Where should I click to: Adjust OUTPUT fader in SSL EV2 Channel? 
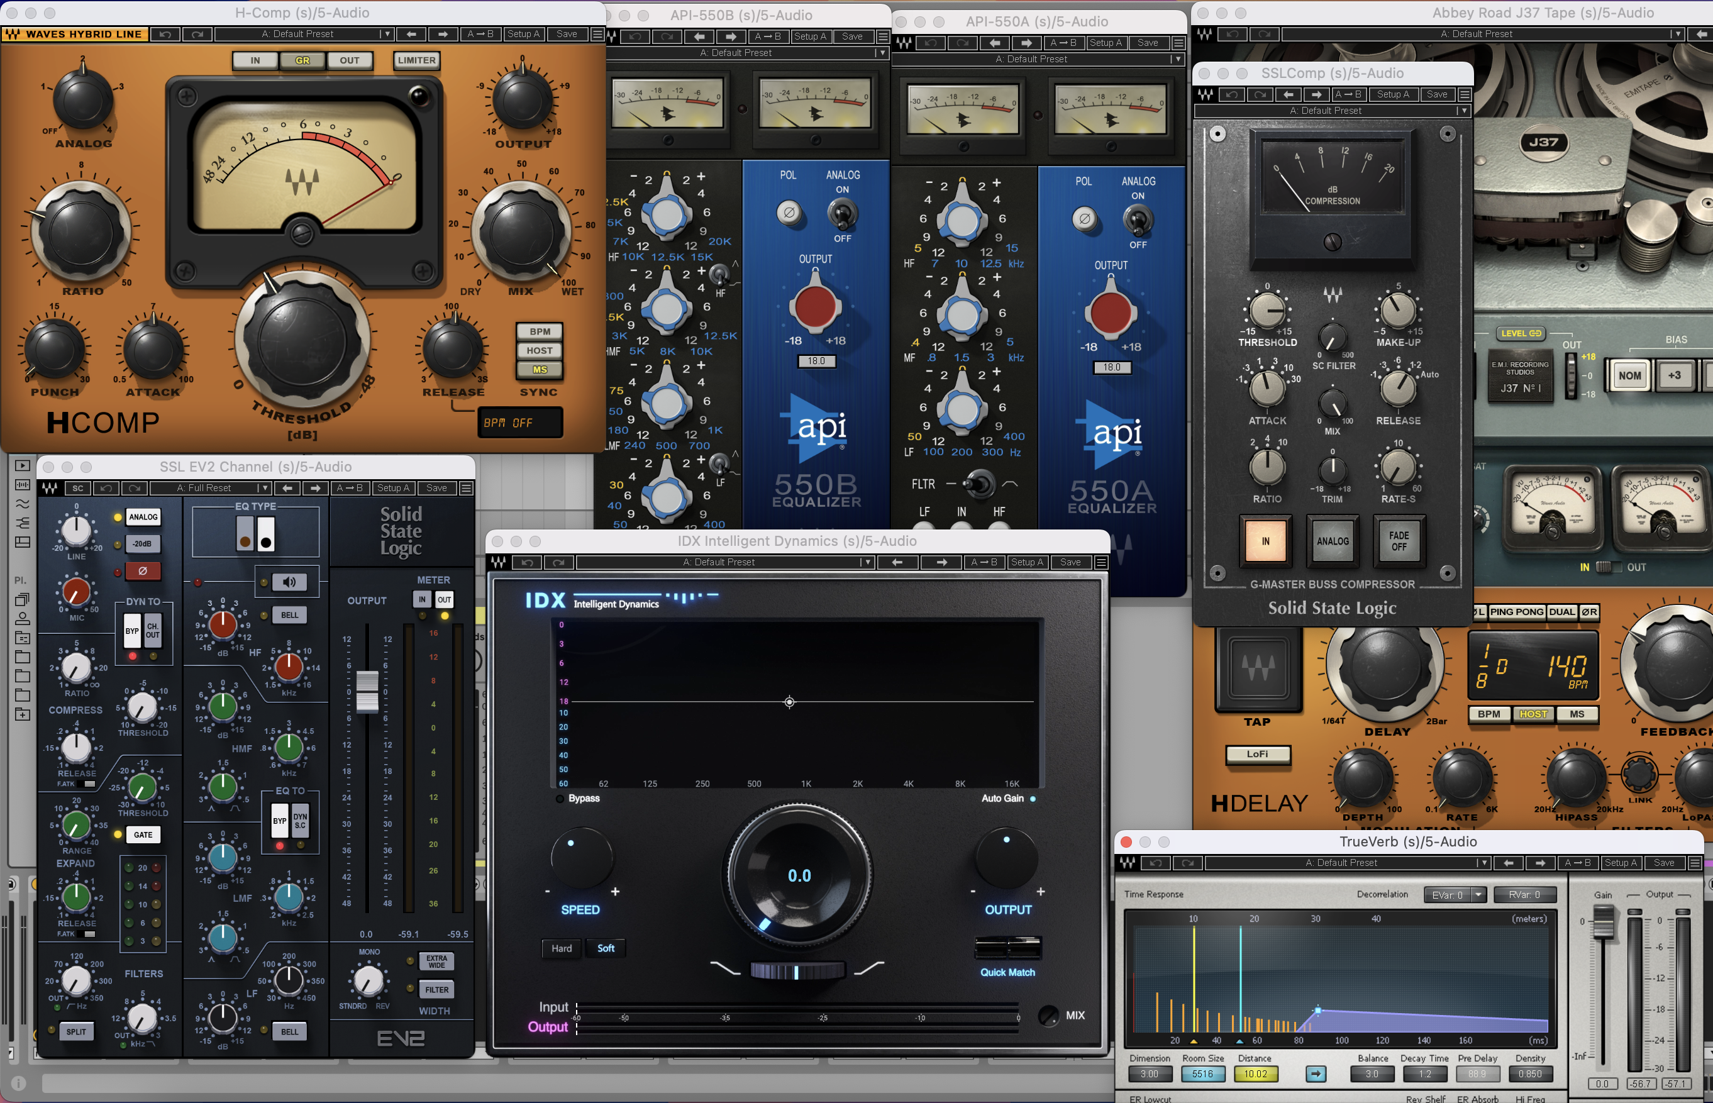[367, 691]
